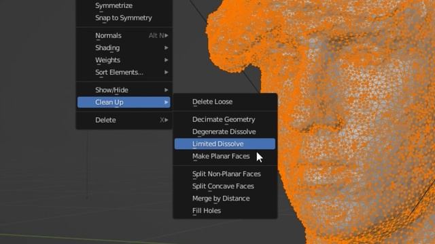Click the arrow beside Clean Up

pos(166,102)
